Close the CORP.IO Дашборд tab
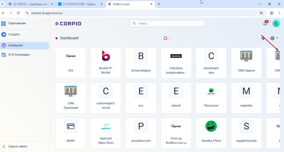 [52, 4]
